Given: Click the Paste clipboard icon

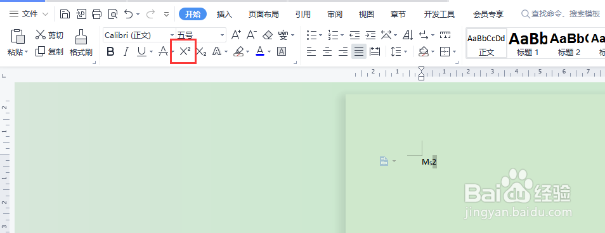Looking at the screenshot, I should point(18,36).
